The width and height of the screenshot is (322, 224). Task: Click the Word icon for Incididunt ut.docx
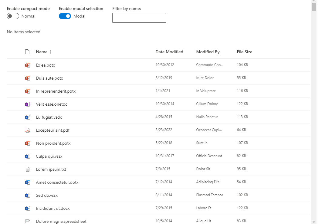28,208
